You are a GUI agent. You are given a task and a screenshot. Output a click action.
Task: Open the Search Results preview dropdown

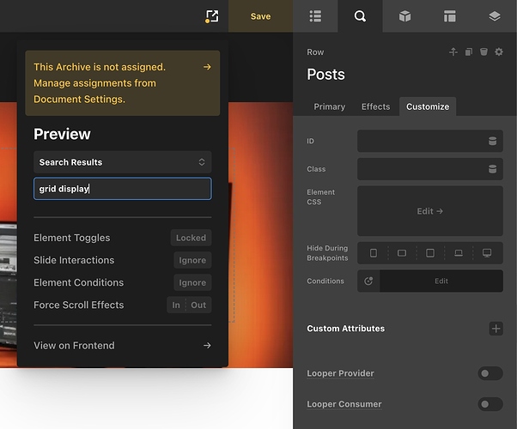tap(122, 162)
